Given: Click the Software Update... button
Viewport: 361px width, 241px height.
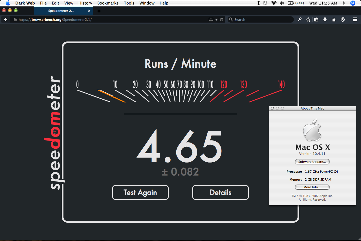Looking at the screenshot, I should [312, 162].
